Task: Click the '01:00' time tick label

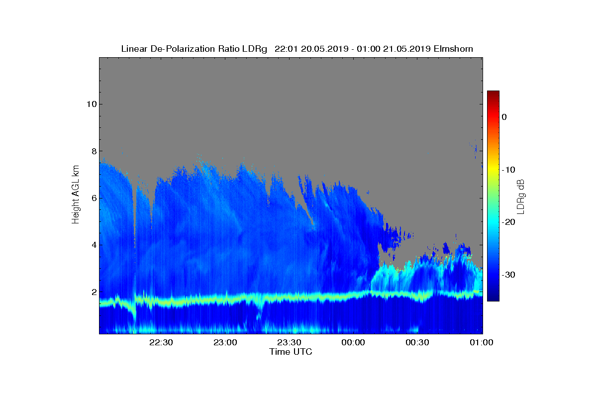Action: tap(482, 342)
